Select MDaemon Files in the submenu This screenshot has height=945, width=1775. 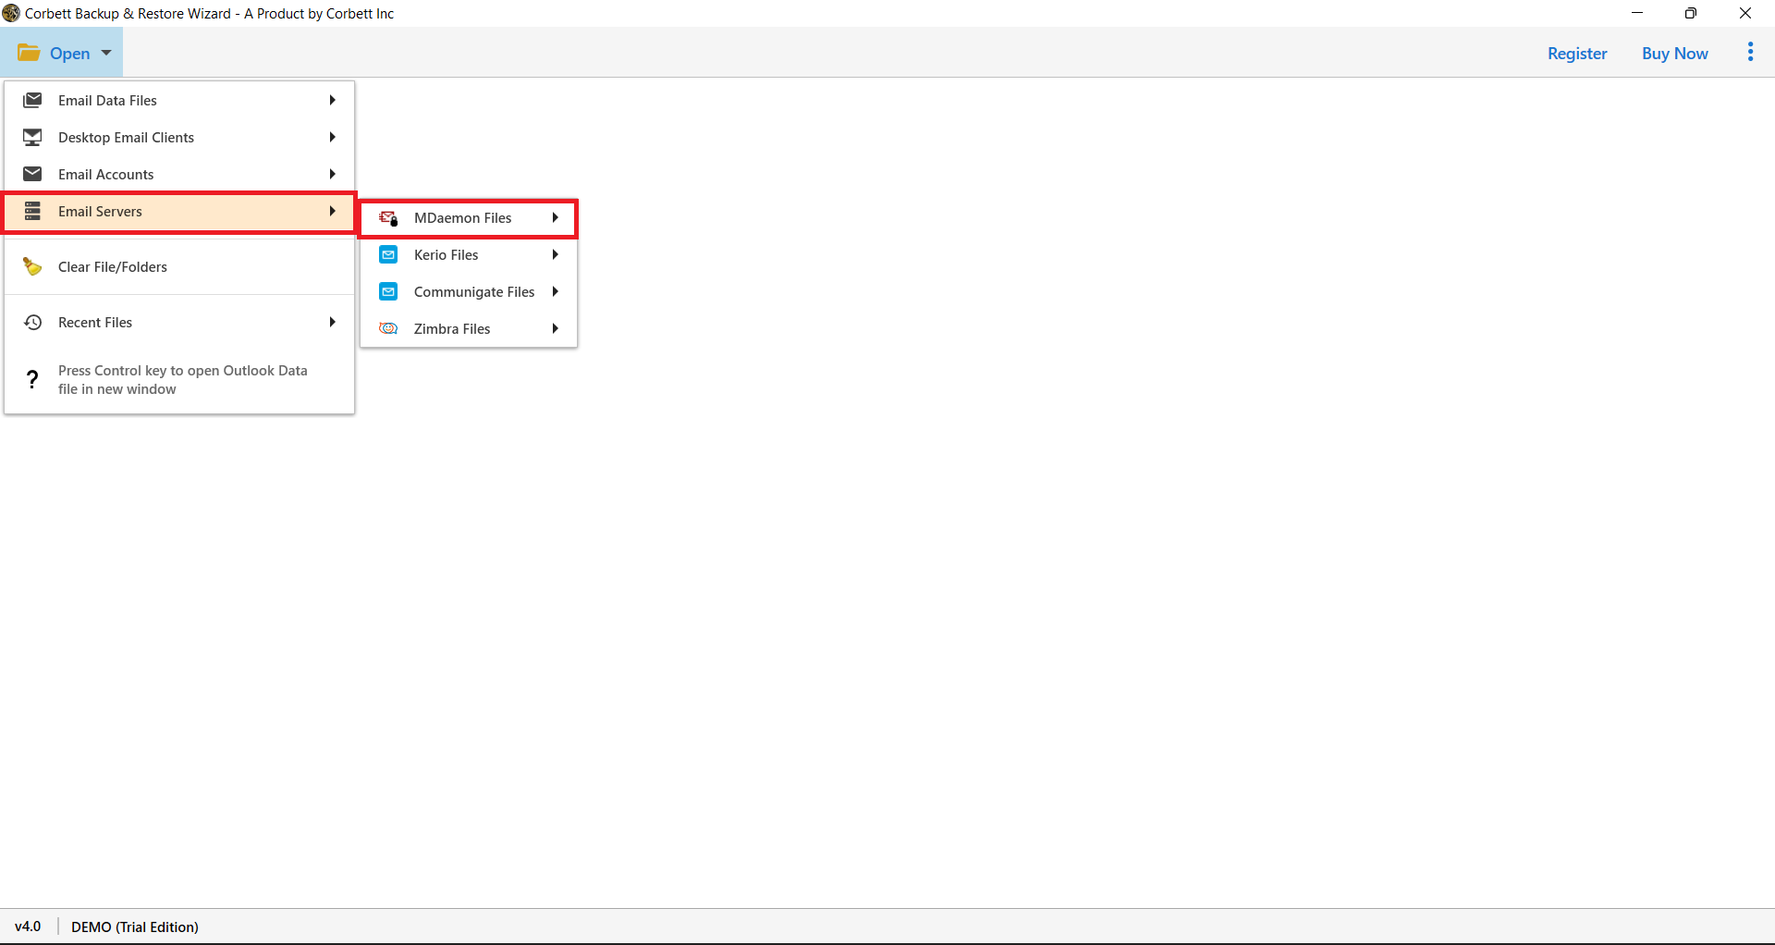tap(469, 218)
